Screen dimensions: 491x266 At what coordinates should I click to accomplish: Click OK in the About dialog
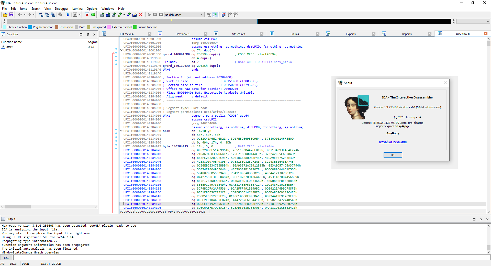click(x=393, y=155)
